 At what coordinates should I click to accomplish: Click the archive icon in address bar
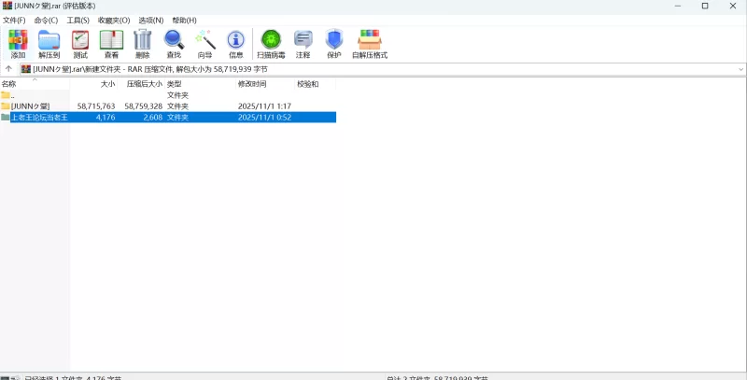point(26,69)
